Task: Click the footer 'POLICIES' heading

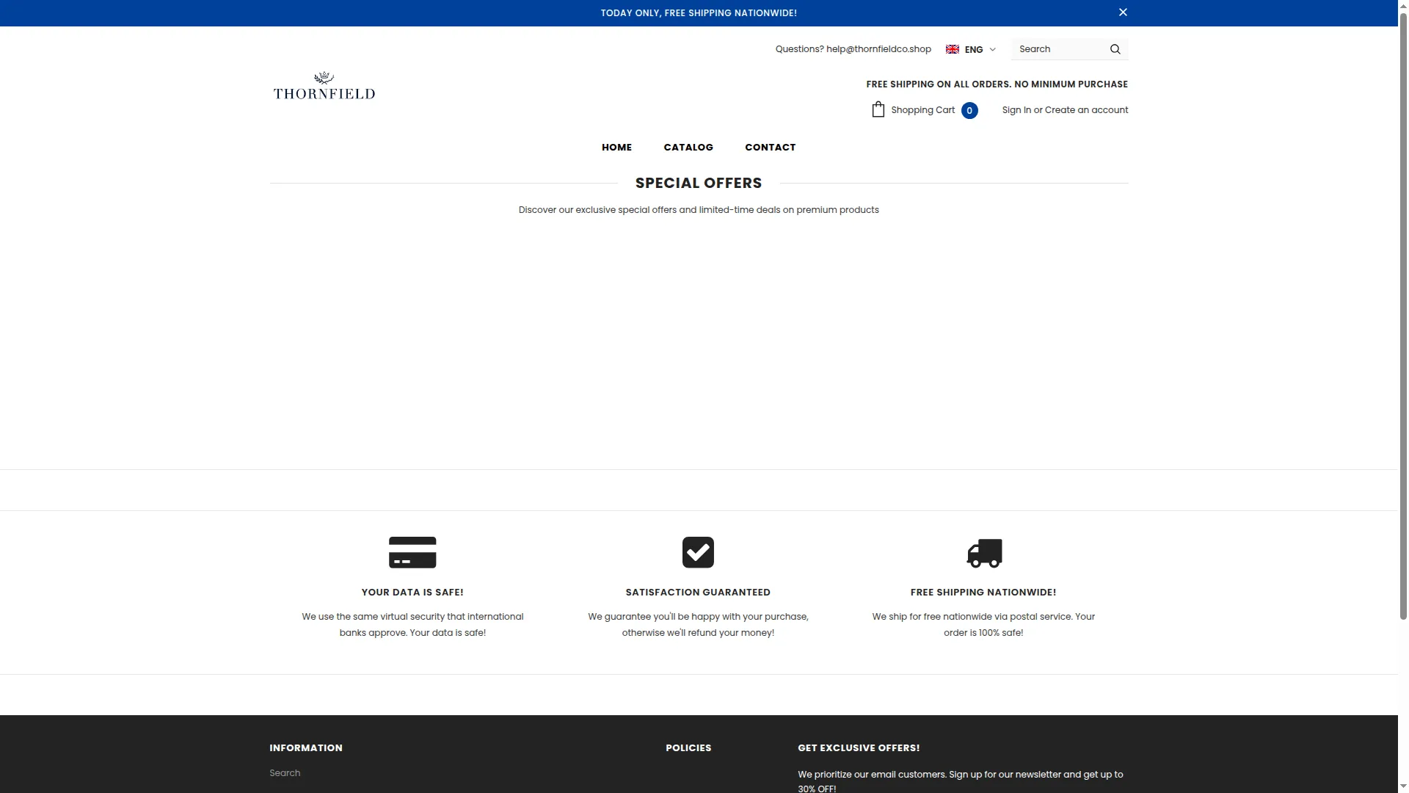Action: point(688,747)
